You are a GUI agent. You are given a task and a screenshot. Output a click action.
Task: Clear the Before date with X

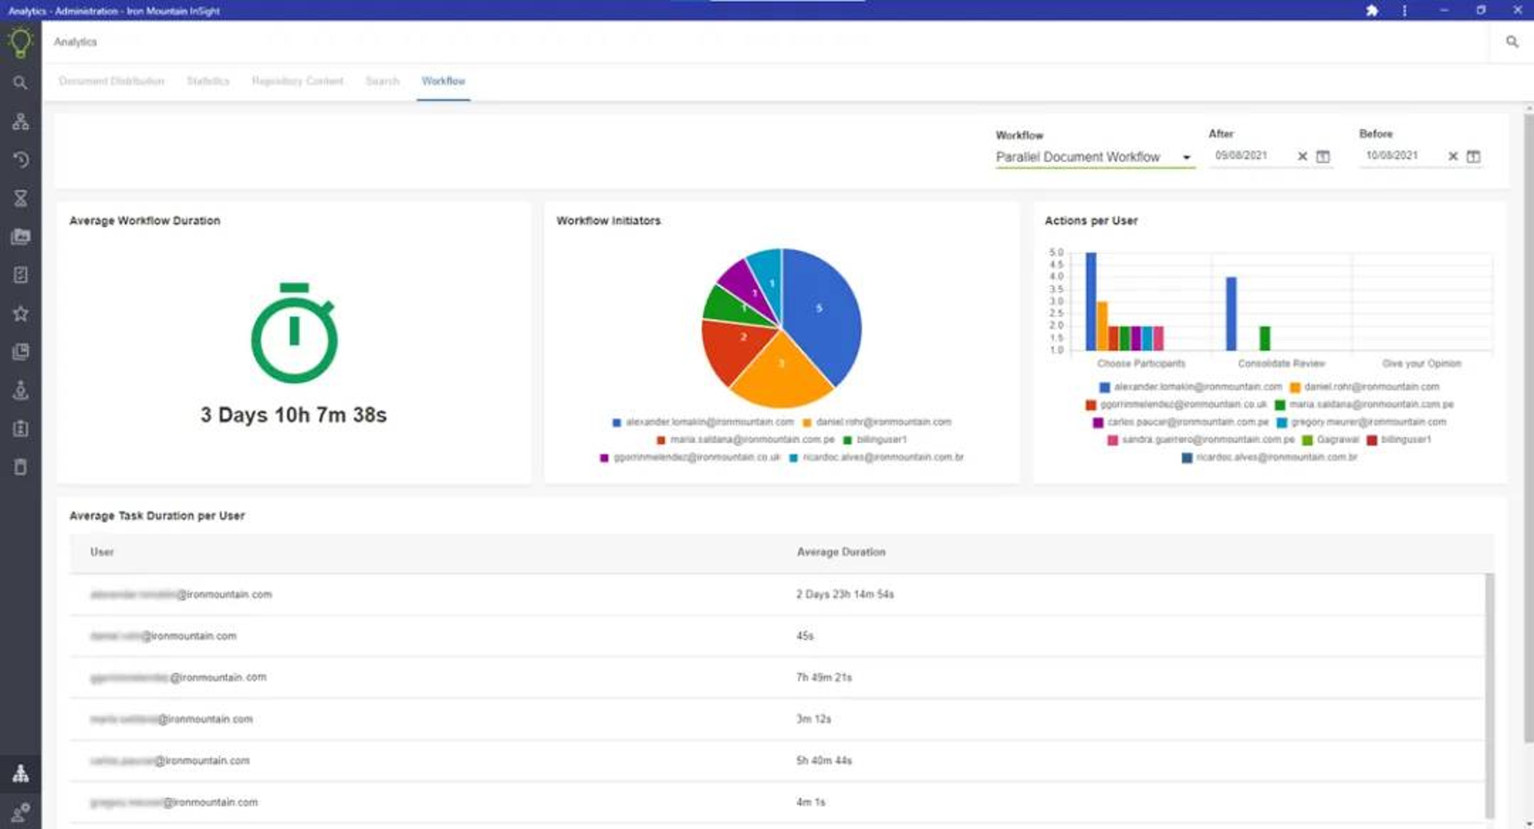[x=1453, y=157]
